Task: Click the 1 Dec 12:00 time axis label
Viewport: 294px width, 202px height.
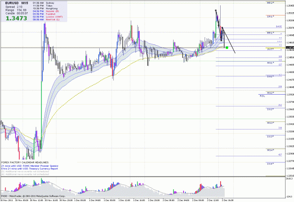Action: (x=125, y=200)
